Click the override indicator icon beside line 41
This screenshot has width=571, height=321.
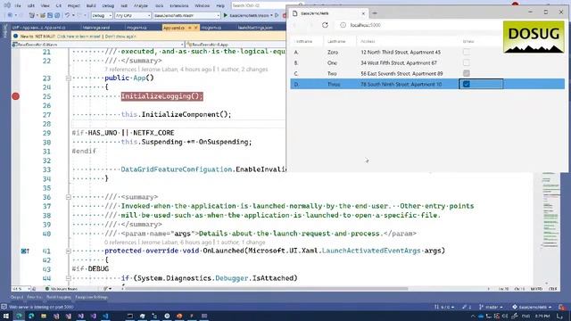pos(25,251)
